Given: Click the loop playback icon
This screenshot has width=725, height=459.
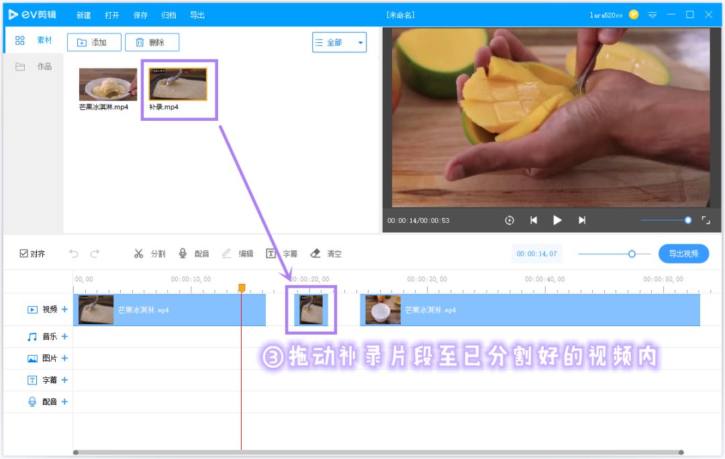Looking at the screenshot, I should pyautogui.click(x=510, y=221).
